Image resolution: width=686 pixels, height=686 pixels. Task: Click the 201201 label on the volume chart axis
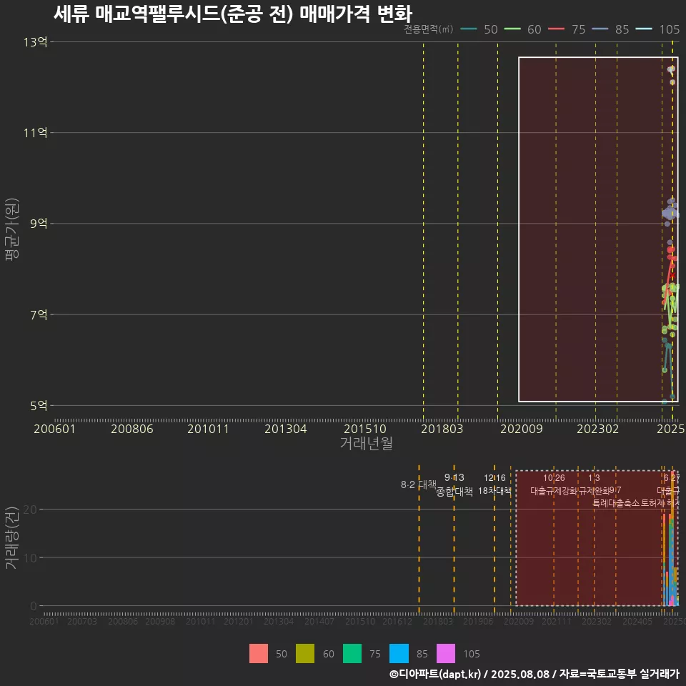(x=239, y=621)
